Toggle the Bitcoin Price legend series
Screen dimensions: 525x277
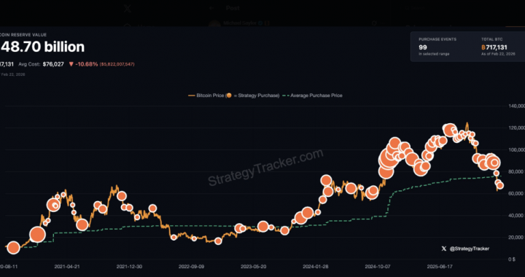[233, 95]
